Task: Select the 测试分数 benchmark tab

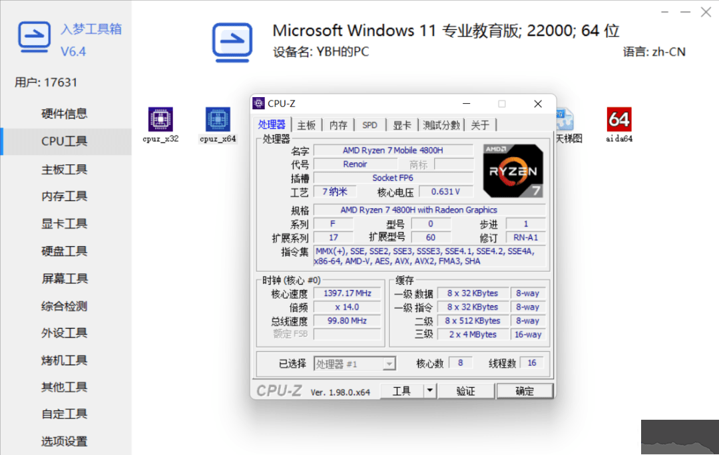Action: (441, 125)
